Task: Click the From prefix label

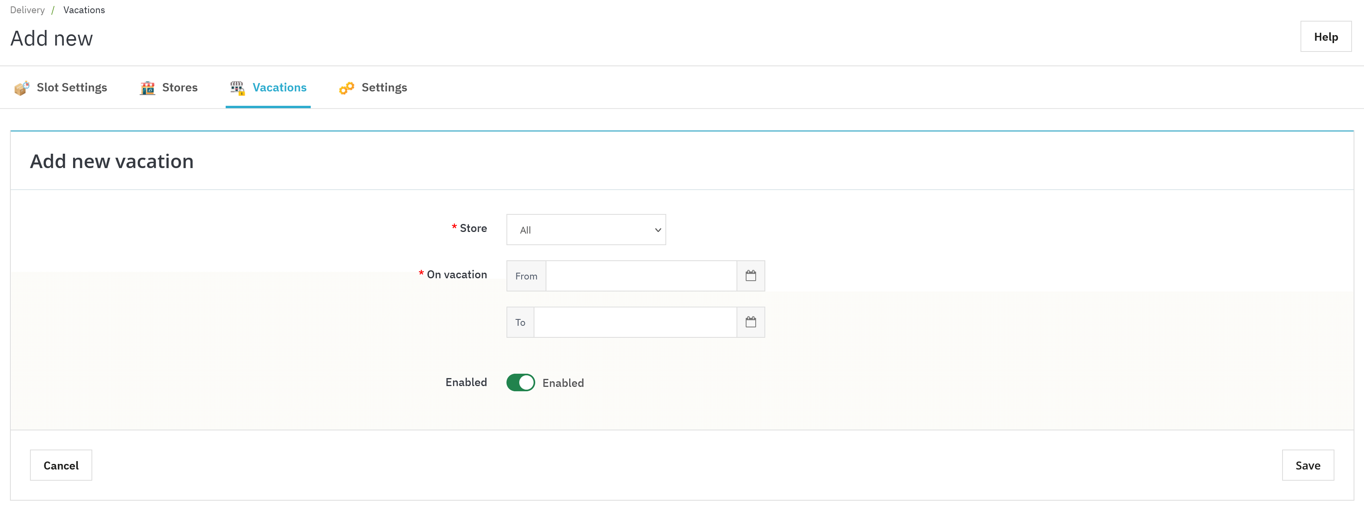Action: click(x=526, y=275)
